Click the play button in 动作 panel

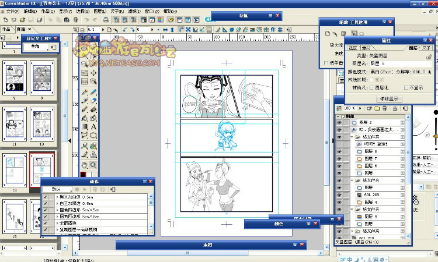85,189
